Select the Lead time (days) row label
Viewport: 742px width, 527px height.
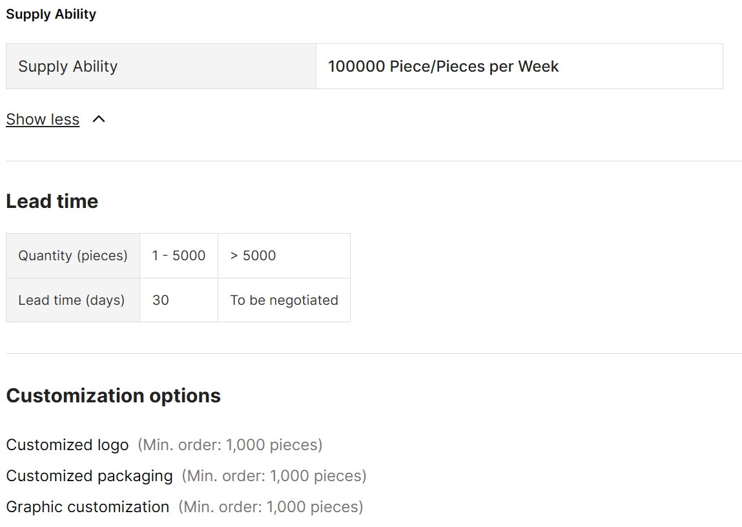point(71,300)
